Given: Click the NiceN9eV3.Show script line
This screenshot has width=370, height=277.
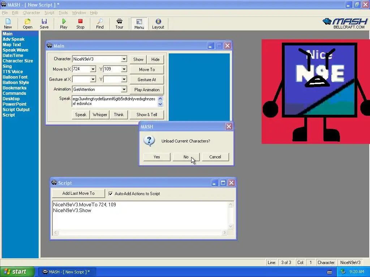Looking at the screenshot, I should pos(72,211).
